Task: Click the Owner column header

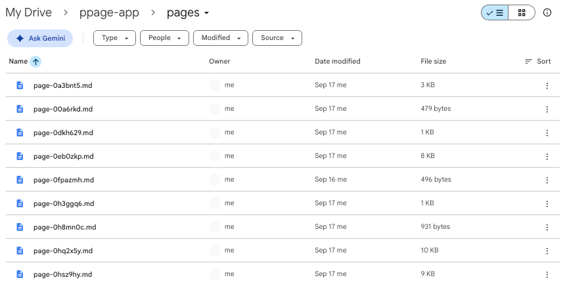Action: click(219, 62)
